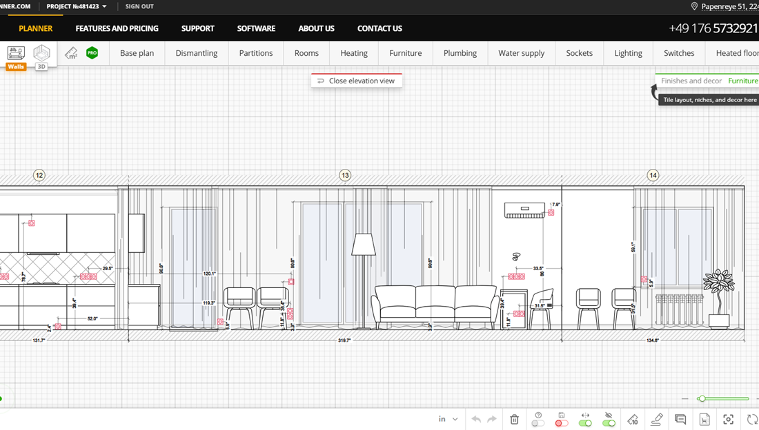Click the green zoom slider handle
This screenshot has height=430, width=759.
pos(702,398)
